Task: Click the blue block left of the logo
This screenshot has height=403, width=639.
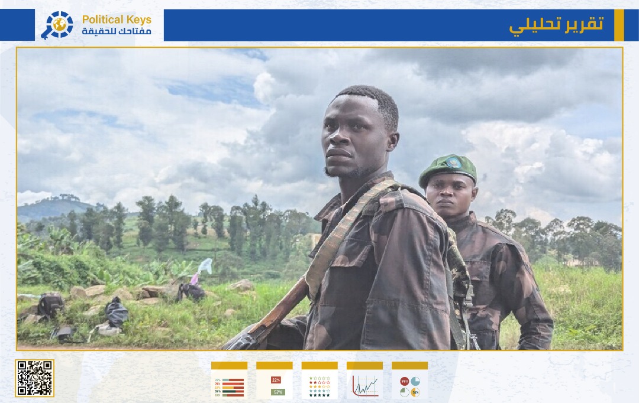Action: coord(17,25)
